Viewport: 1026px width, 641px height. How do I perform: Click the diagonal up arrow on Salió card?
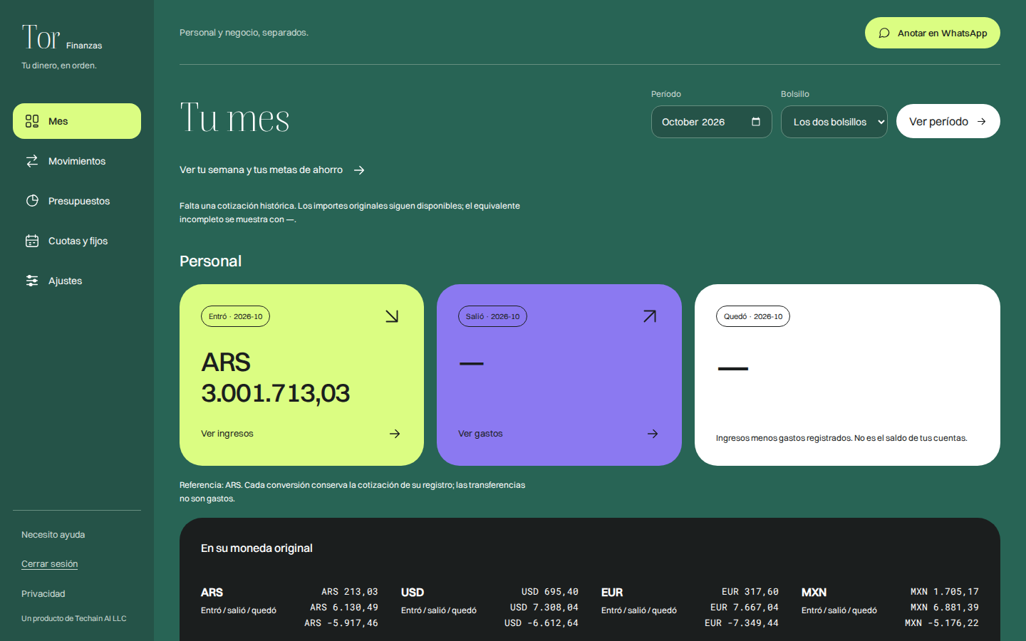click(x=649, y=316)
